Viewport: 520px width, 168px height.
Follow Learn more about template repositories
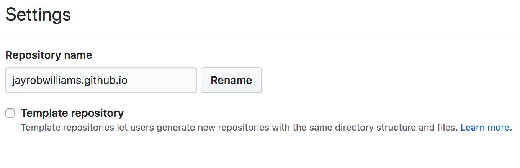tap(485, 128)
